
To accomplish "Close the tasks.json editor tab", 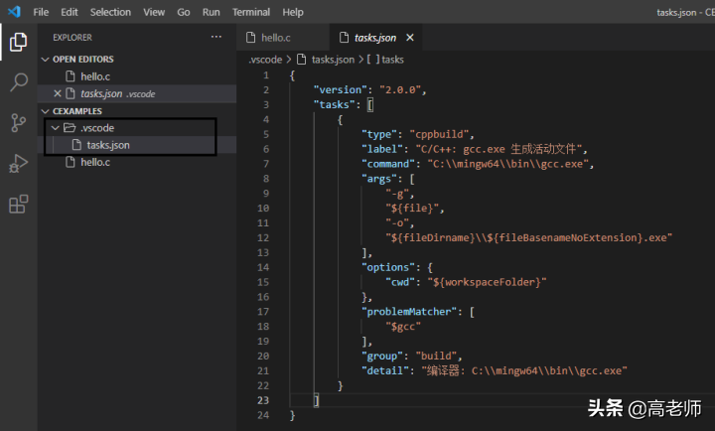I will pos(410,38).
